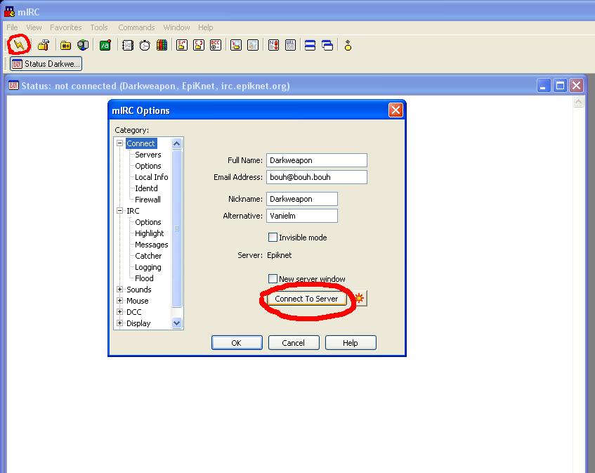595x473 pixels.
Task: Click the Help button in mIRC Options
Action: pos(351,343)
